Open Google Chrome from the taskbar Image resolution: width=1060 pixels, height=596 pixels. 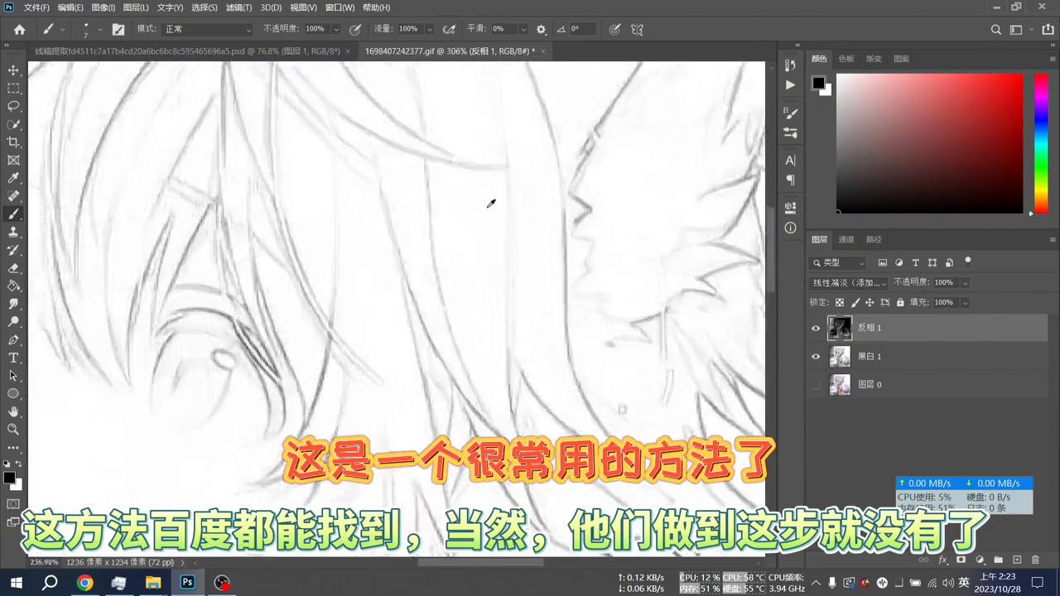(84, 582)
